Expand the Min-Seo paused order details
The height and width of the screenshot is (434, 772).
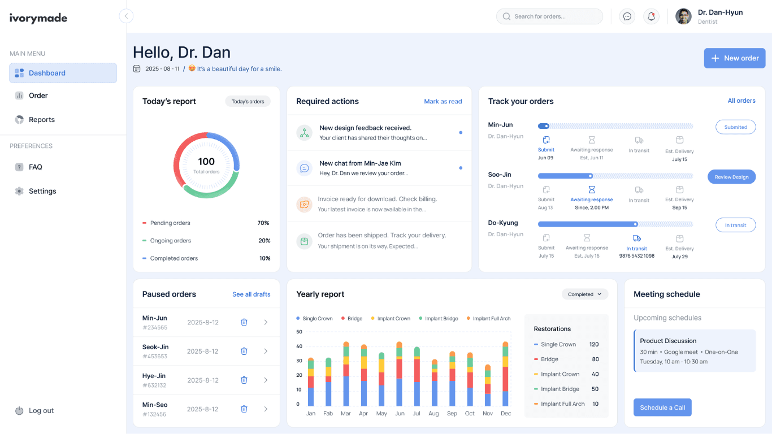tap(266, 409)
